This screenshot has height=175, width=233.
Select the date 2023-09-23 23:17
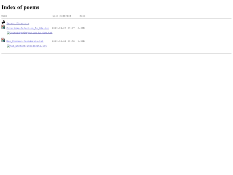pos(63,28)
